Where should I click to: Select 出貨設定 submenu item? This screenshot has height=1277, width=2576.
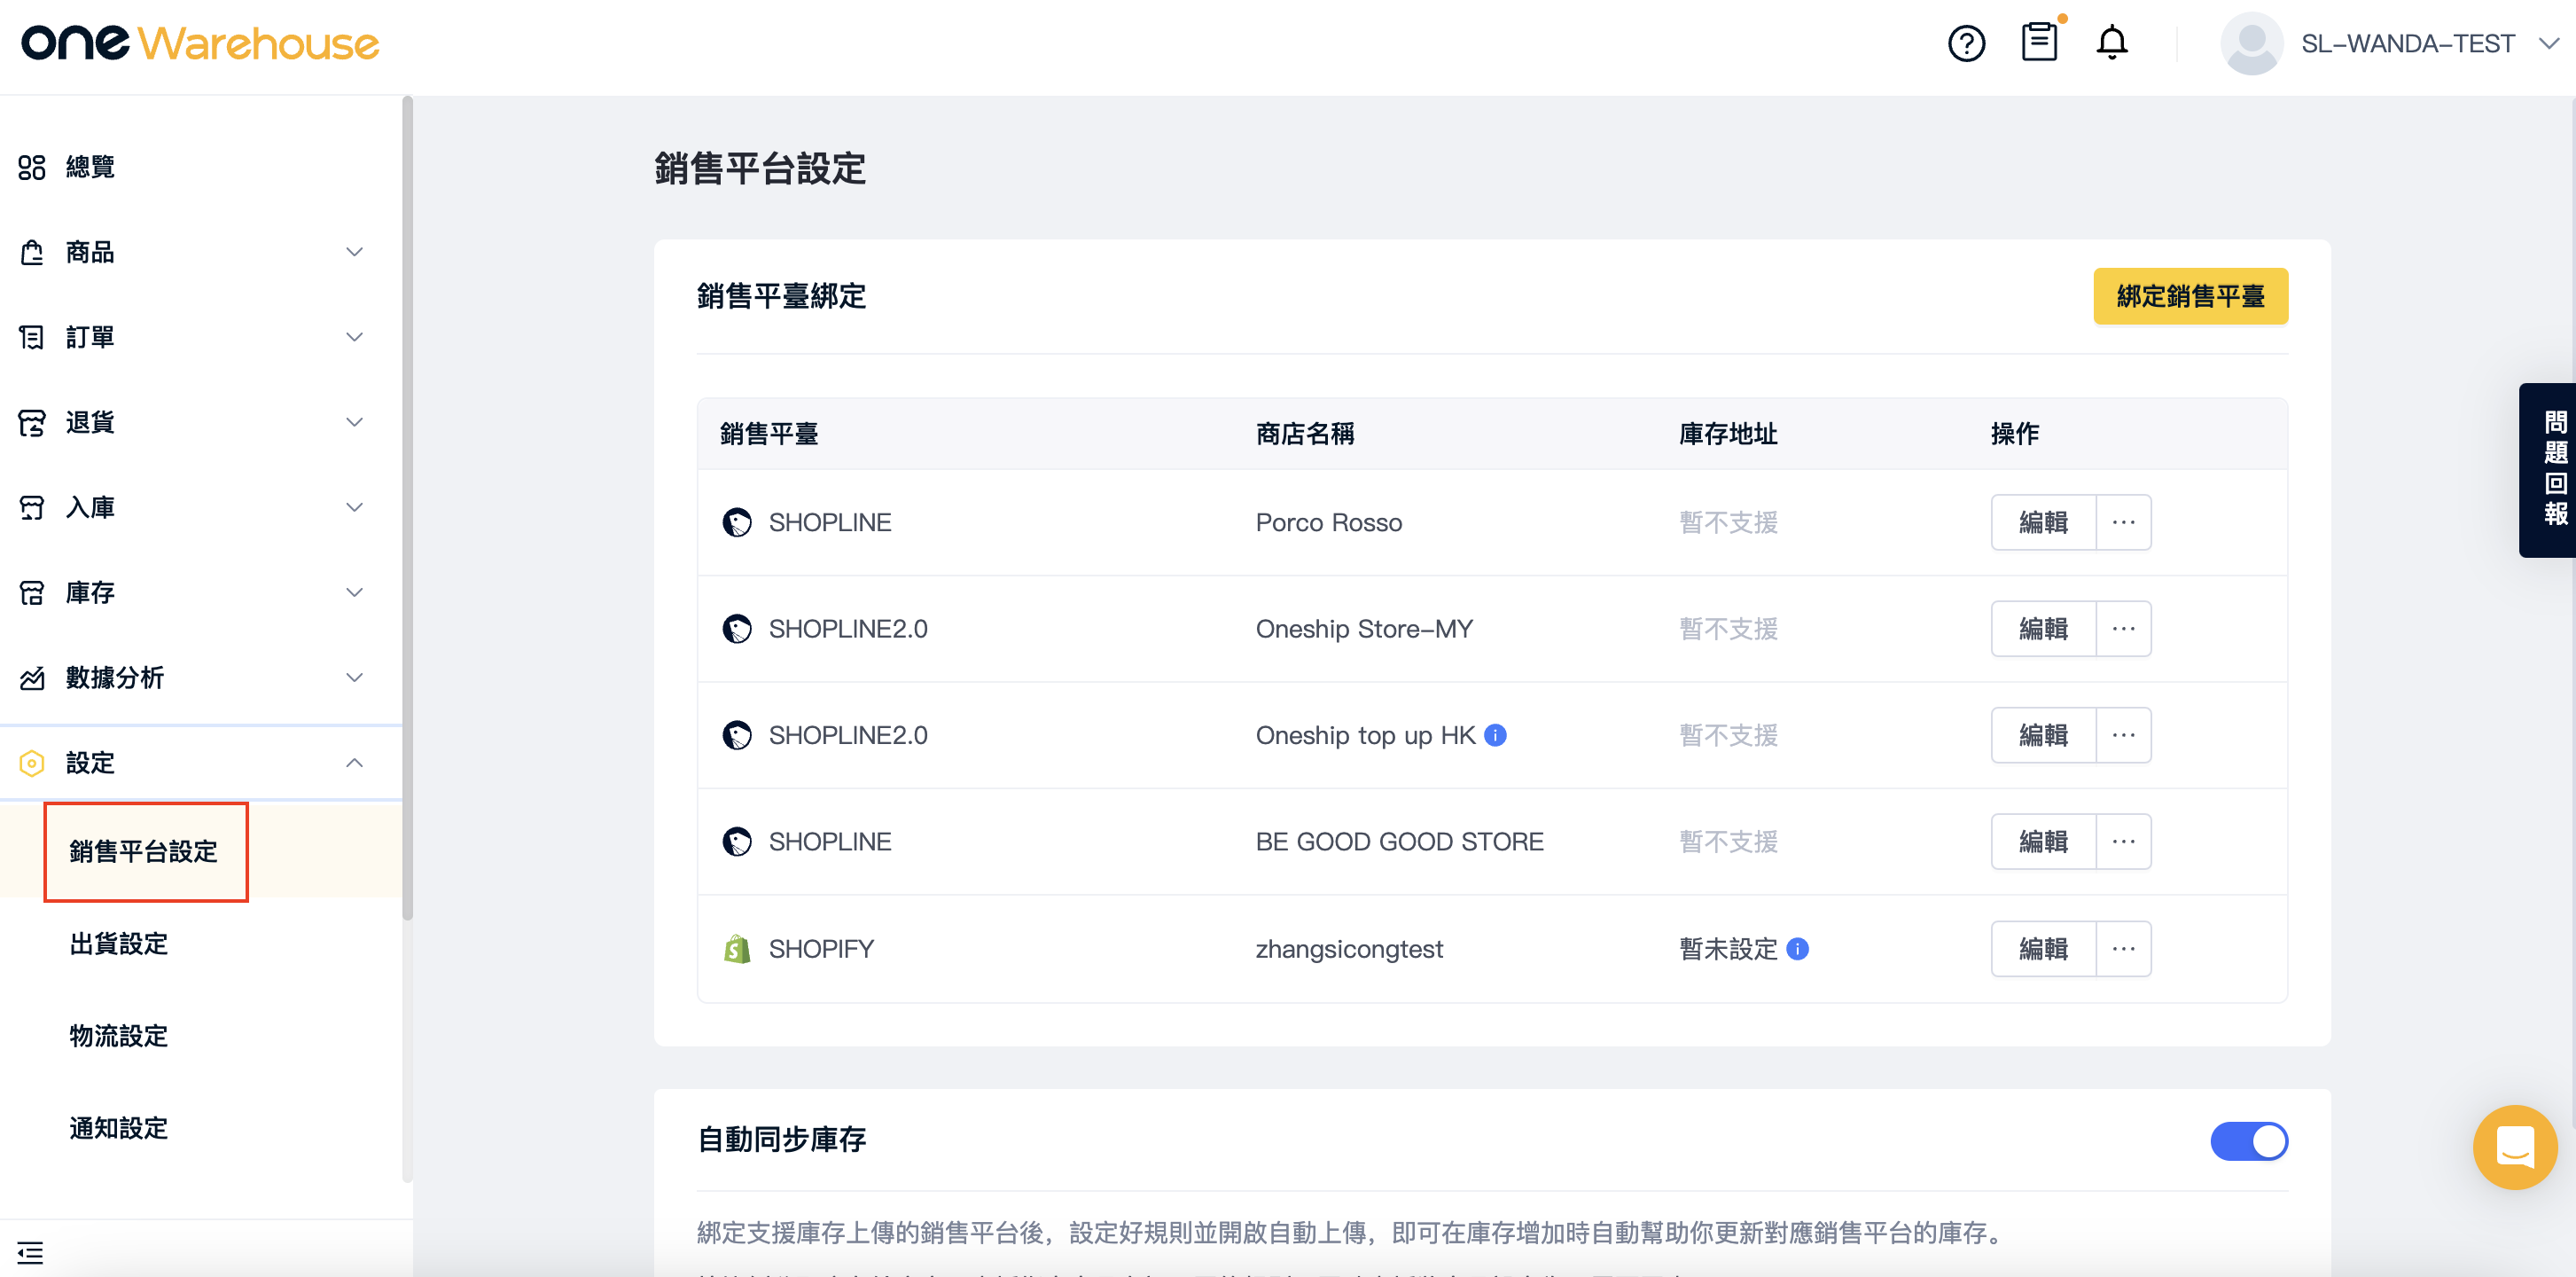119,944
